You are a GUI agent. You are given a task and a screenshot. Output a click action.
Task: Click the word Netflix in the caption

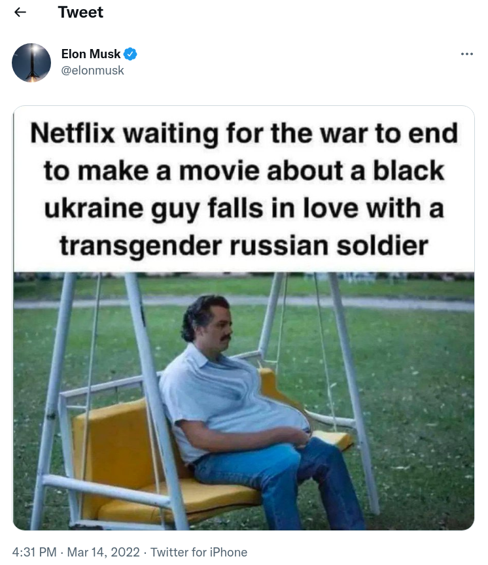(x=73, y=133)
